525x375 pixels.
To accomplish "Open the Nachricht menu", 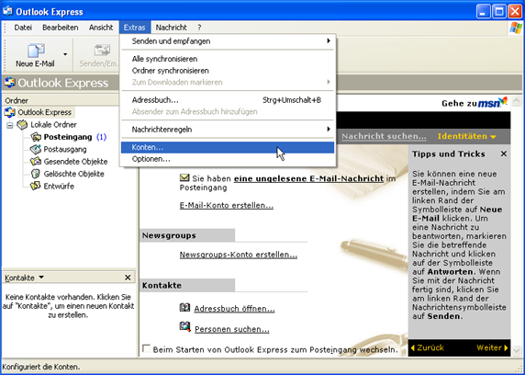I will 171,28.
